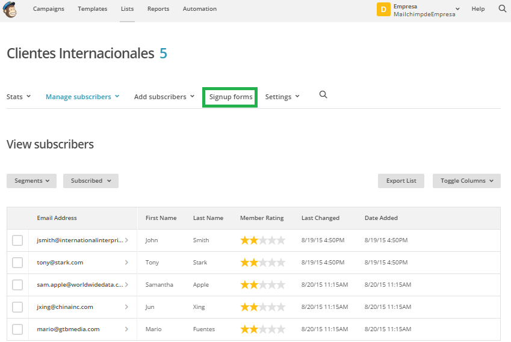Screen dimensions: 511x342
Task: Sort by Email Address column header
Action: (57, 218)
